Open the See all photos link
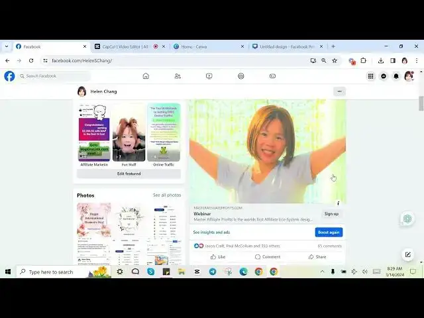Viewport: 424px width, 318px height. coord(167,195)
